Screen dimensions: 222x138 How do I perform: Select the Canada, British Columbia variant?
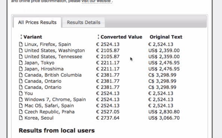point(53,75)
